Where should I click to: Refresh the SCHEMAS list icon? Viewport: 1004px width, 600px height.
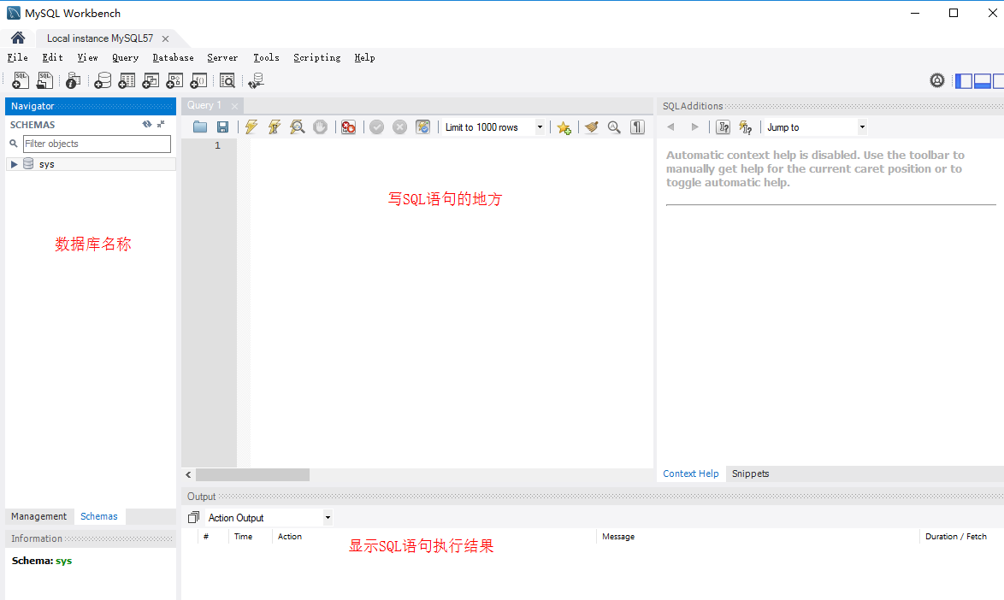click(x=147, y=124)
